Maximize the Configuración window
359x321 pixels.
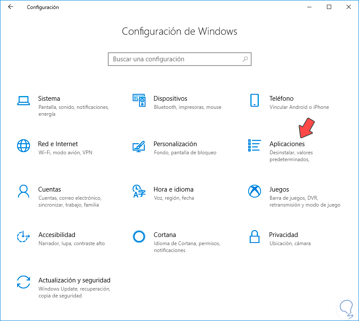(329, 7)
